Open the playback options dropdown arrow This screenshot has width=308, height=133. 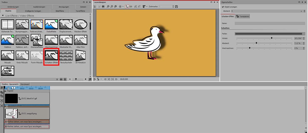click(101, 79)
